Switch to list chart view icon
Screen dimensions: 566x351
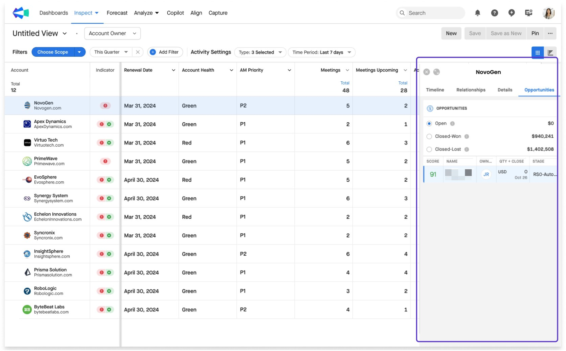pyautogui.click(x=550, y=53)
